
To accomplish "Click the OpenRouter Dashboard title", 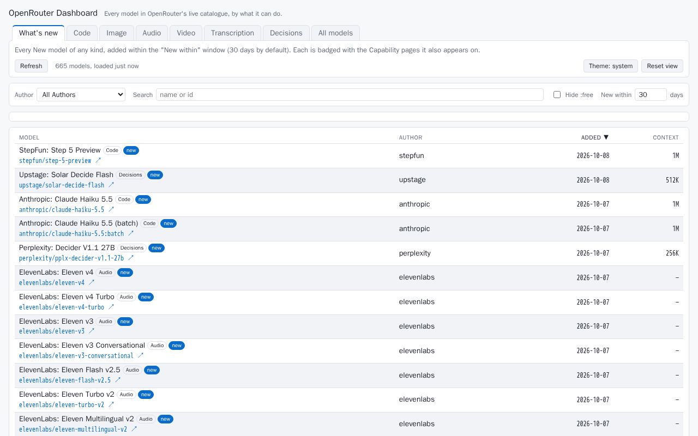I will point(53,13).
